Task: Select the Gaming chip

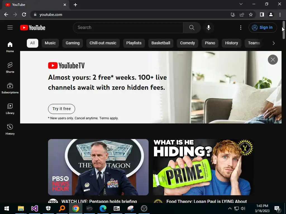Action: (73, 43)
